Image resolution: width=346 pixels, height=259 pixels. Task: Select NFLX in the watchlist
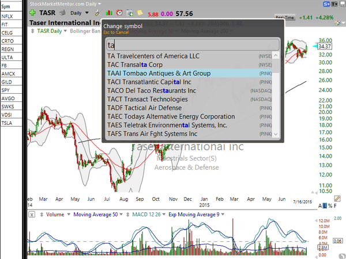click(x=11, y=16)
